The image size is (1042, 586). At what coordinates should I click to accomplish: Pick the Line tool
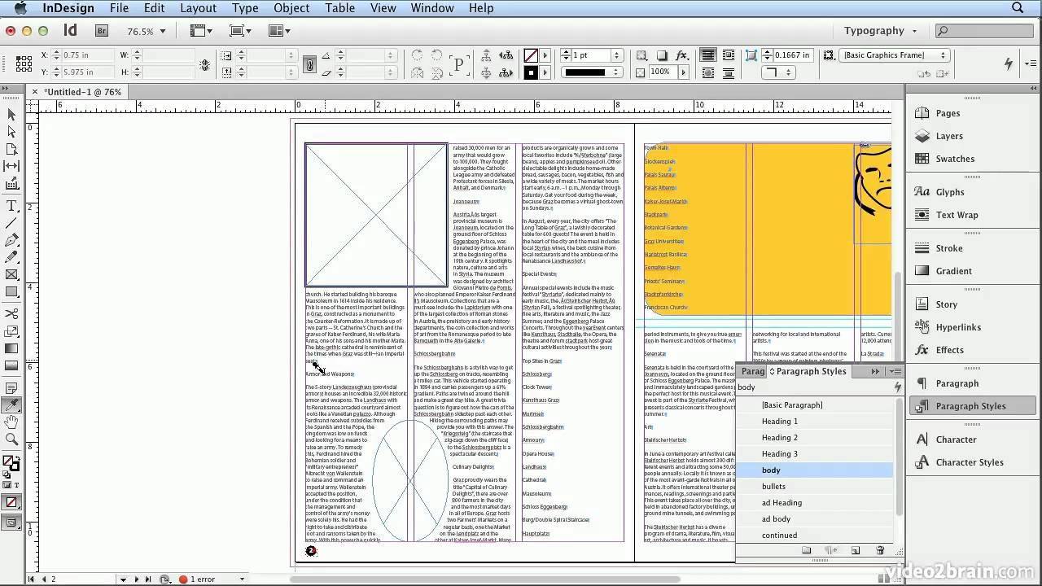pyautogui.click(x=11, y=223)
